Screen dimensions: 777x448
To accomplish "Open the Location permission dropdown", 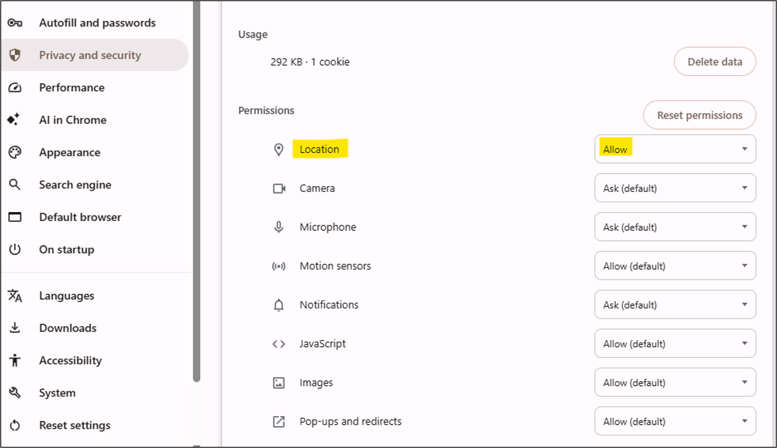I will pos(675,149).
